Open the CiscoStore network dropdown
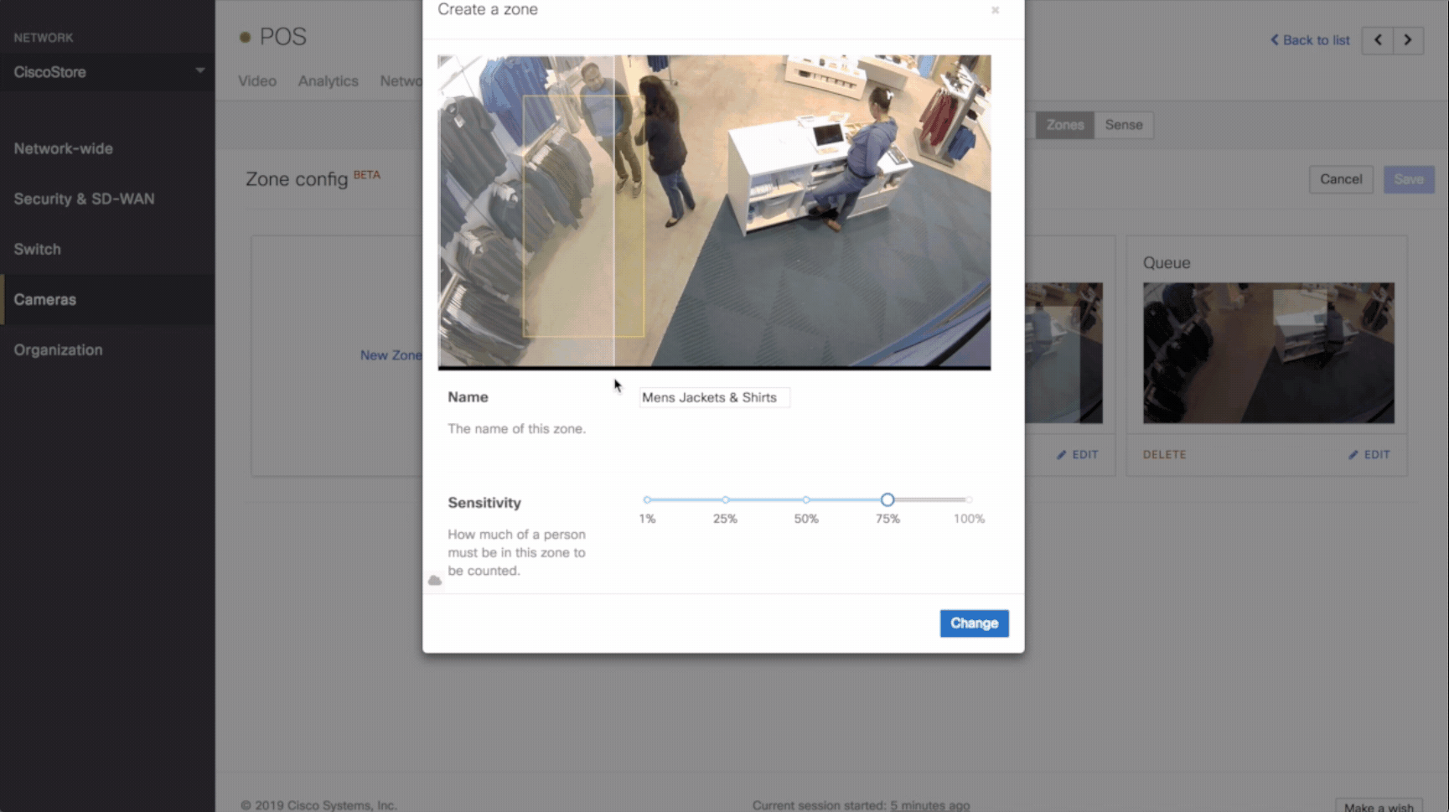This screenshot has height=812, width=1449. click(x=107, y=72)
